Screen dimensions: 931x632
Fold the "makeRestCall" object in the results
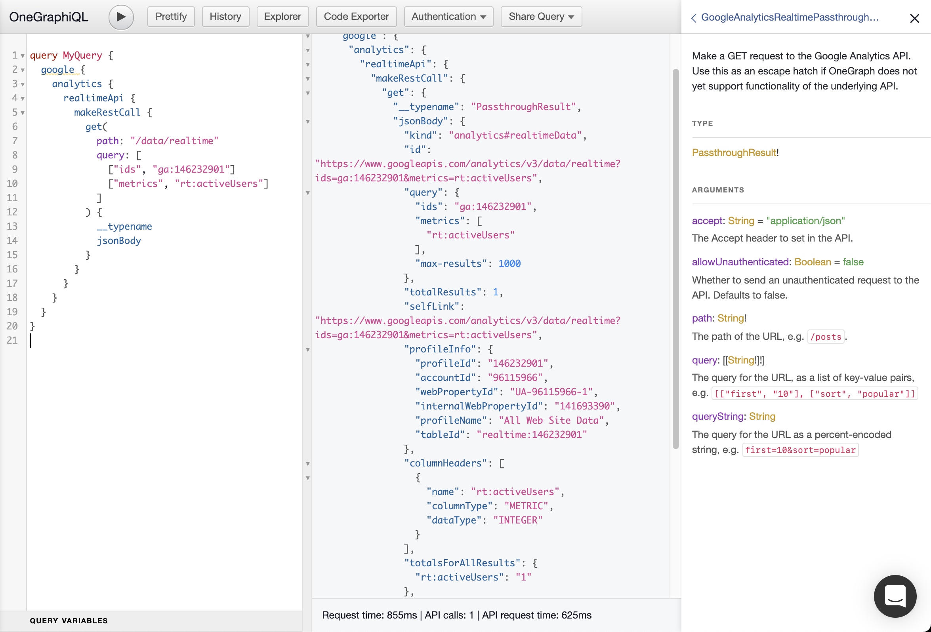click(308, 79)
